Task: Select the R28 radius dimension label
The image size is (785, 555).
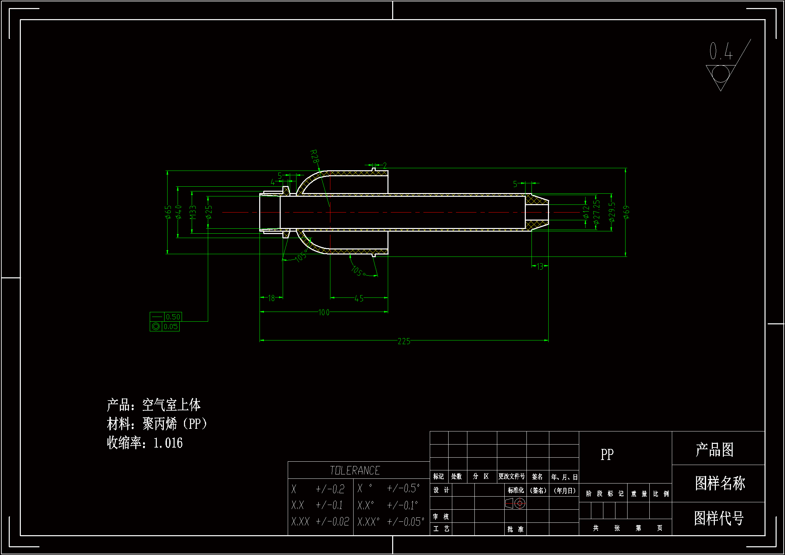Action: 315,156
